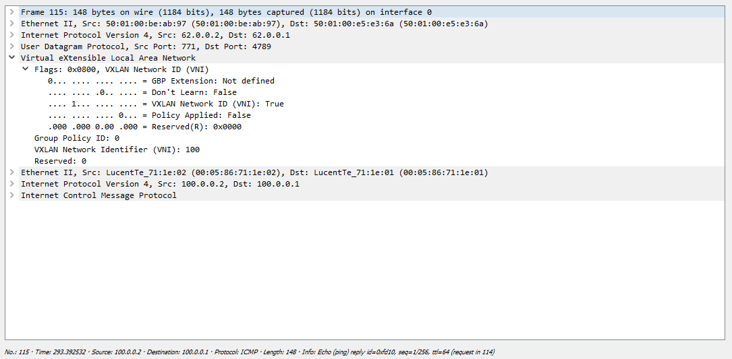Collapse the Flags: 0x0800 subtree
The image size is (732, 359).
pos(26,69)
